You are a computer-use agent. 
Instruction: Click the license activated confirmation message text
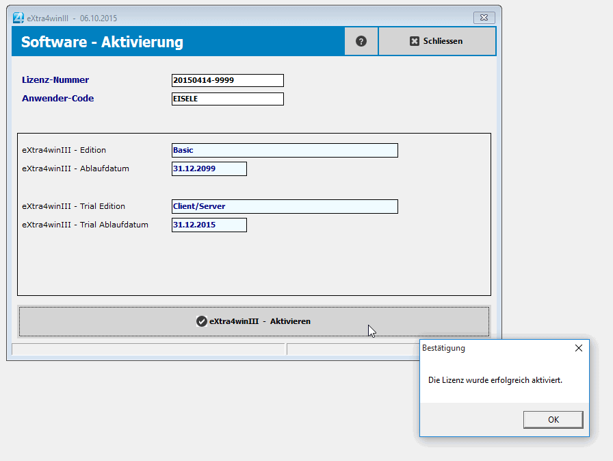pos(495,379)
